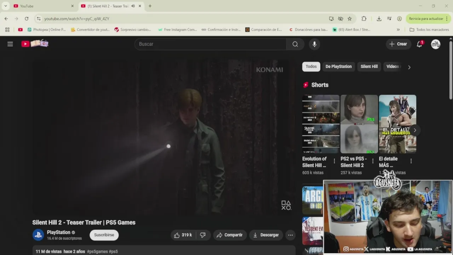Image resolution: width=453 pixels, height=255 pixels.
Task: Go back in browser history
Action: (x=6, y=18)
